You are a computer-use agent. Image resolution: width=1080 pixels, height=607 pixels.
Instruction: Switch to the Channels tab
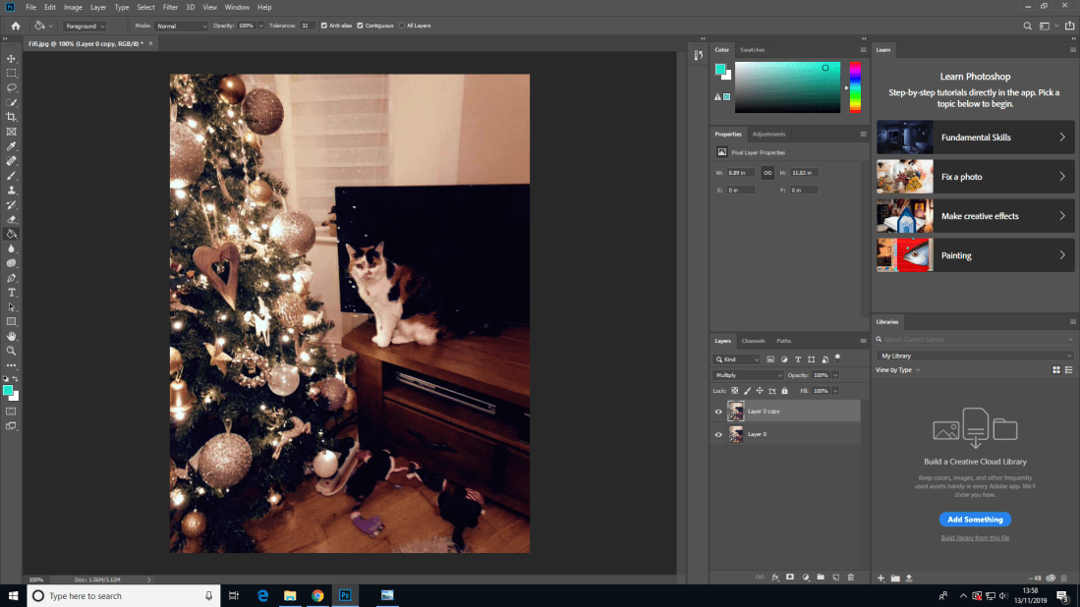pyautogui.click(x=753, y=341)
